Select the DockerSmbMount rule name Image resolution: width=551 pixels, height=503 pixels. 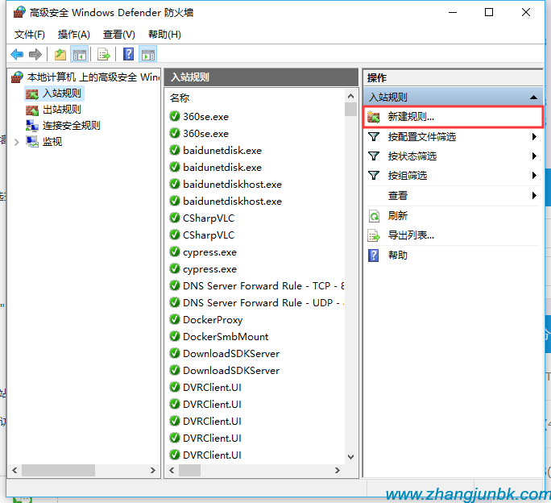tap(226, 337)
